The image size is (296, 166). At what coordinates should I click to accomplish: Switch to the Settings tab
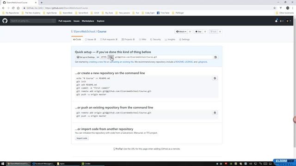pyautogui.click(x=185, y=39)
